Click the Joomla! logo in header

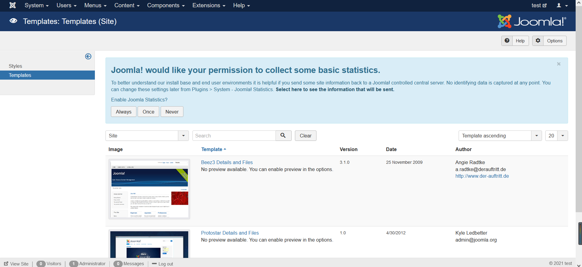click(532, 21)
